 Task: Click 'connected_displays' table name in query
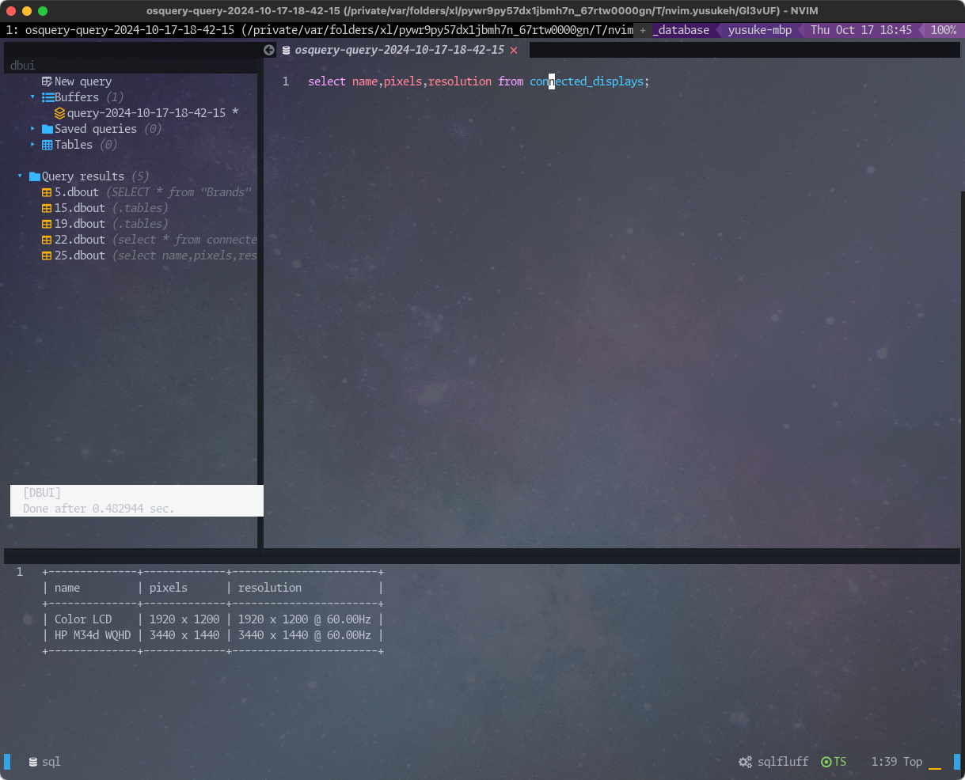tap(587, 81)
